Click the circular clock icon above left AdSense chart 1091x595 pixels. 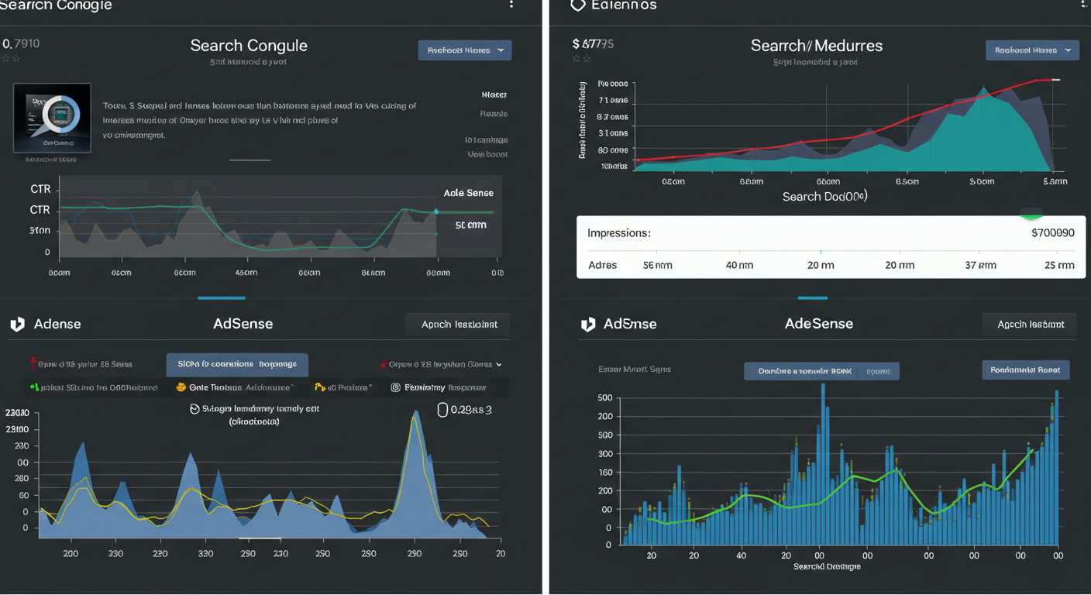click(x=194, y=408)
